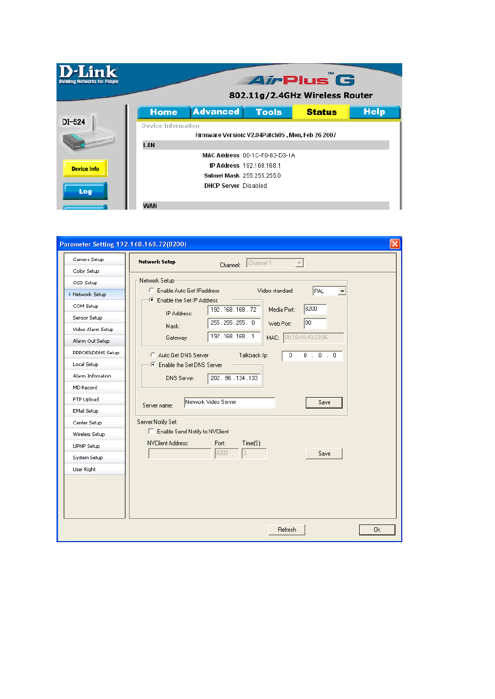Open the Home tab on router page
This screenshot has width=495, height=699.
point(163,112)
